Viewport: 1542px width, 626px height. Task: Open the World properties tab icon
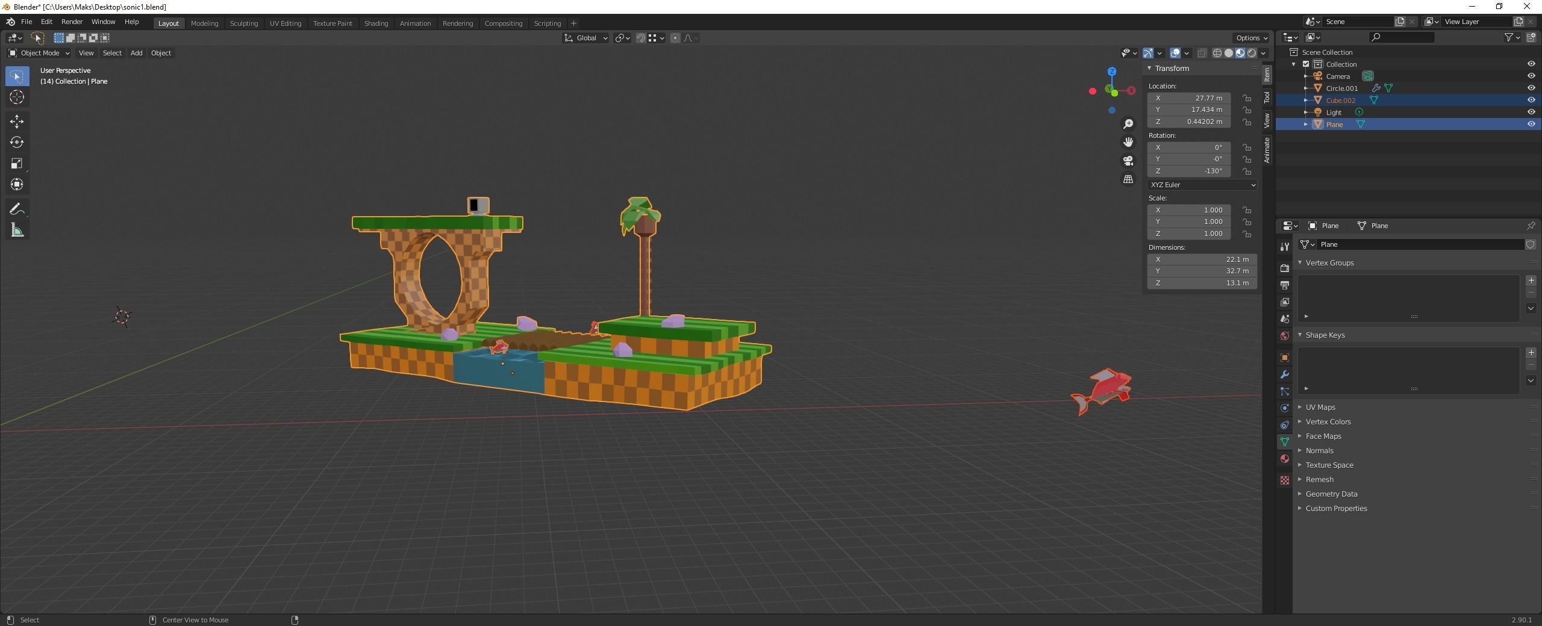coord(1285,335)
